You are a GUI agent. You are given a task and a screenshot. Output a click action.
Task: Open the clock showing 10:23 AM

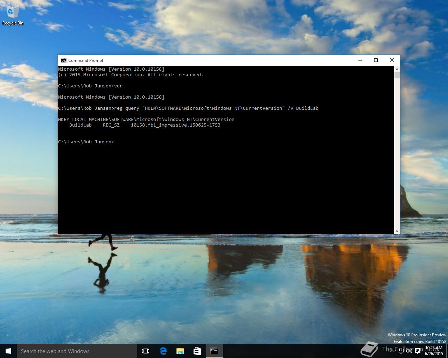(434, 351)
